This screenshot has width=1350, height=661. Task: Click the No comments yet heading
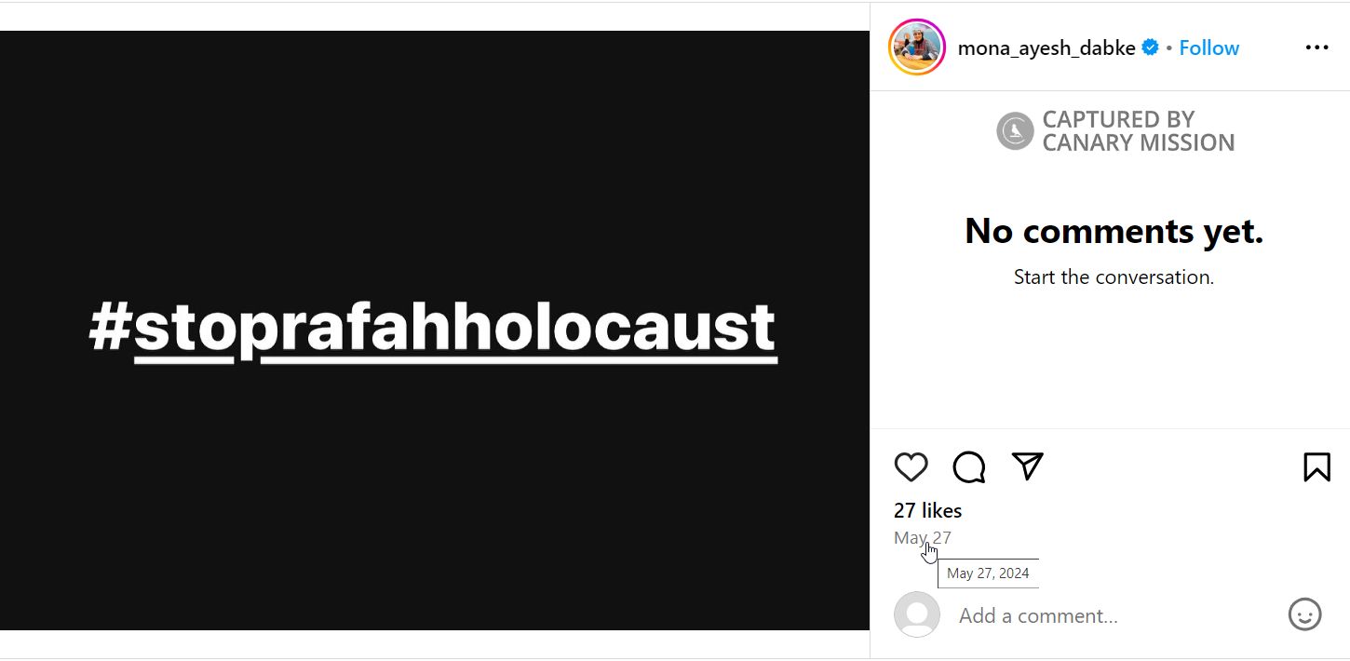pos(1114,231)
